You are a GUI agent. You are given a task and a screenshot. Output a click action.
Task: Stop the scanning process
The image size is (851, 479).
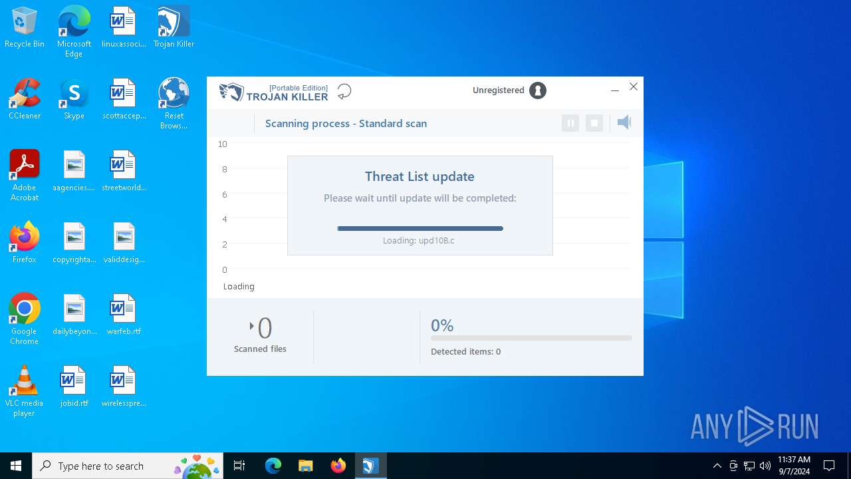594,123
